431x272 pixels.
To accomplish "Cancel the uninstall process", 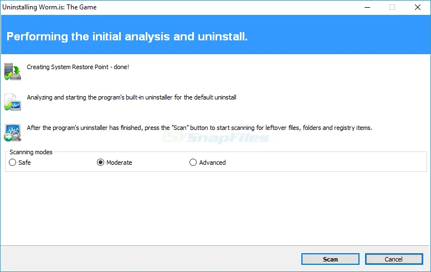I will click(394, 259).
